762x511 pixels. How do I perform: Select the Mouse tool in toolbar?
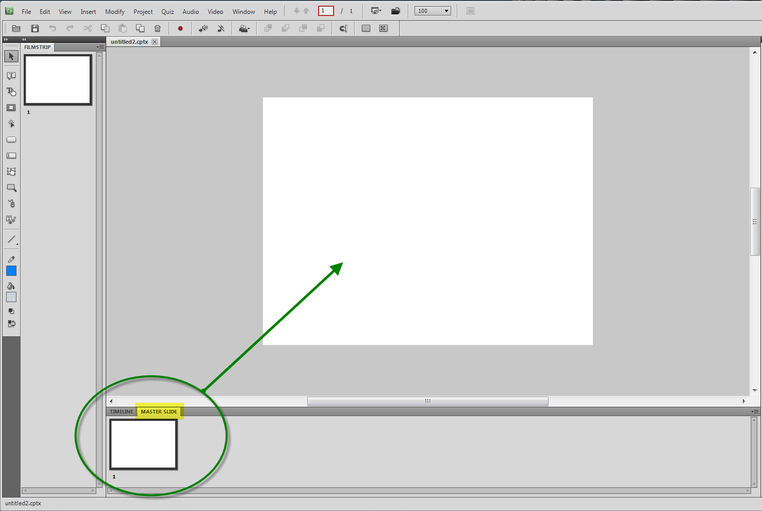click(x=11, y=203)
